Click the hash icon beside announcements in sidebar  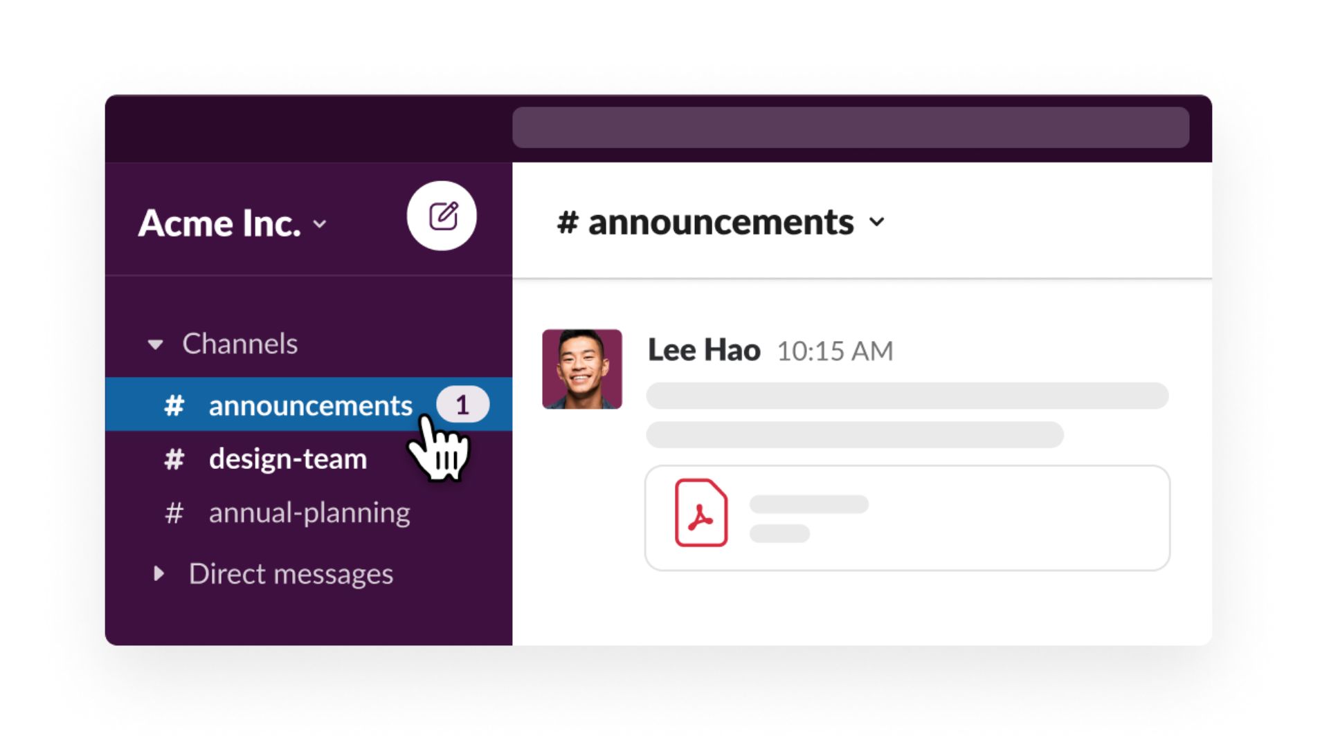coord(174,405)
